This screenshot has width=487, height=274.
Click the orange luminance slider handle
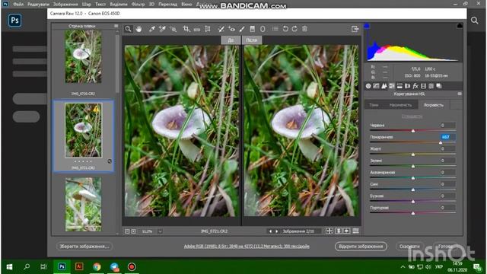coord(441,142)
